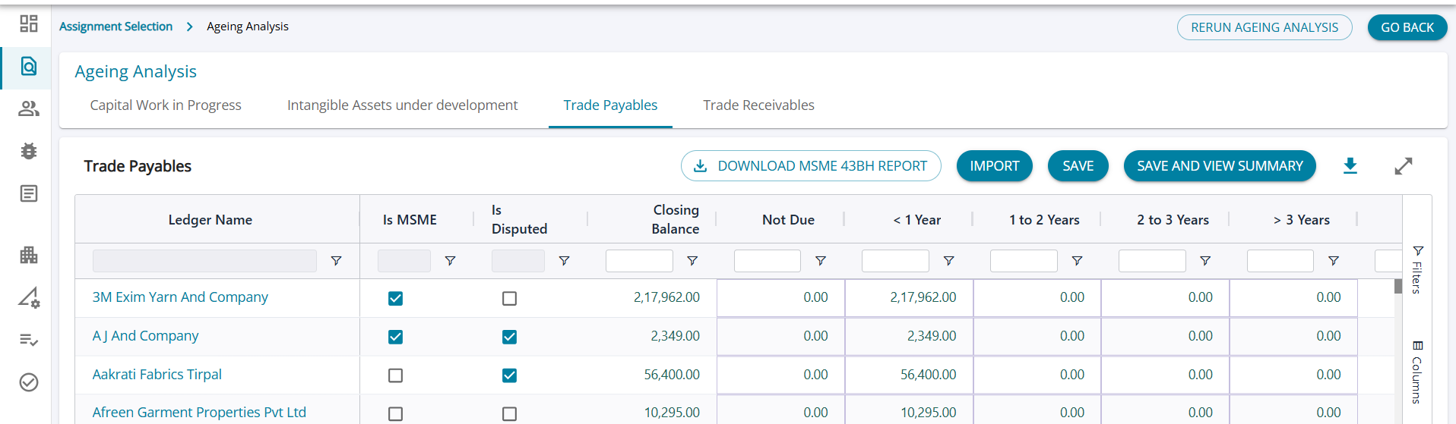Open the 3M Exim Yarn And Company ledger
The image size is (1456, 424).
click(x=180, y=297)
